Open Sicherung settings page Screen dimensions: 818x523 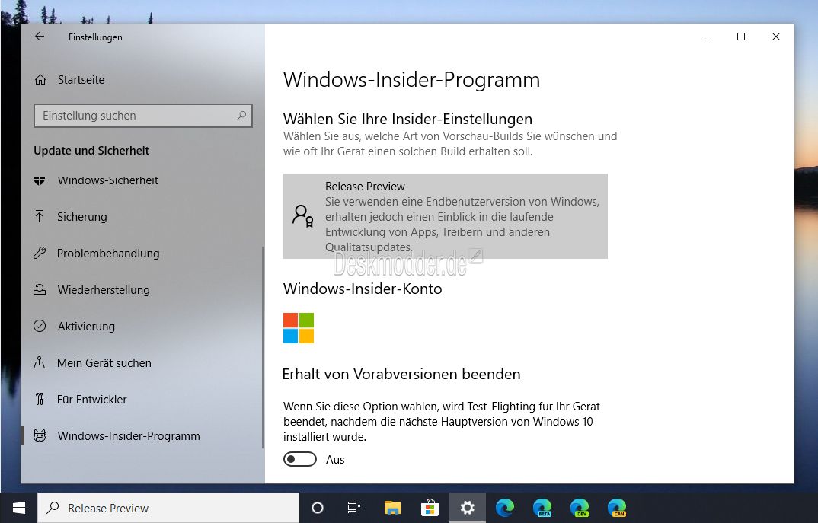point(142,216)
